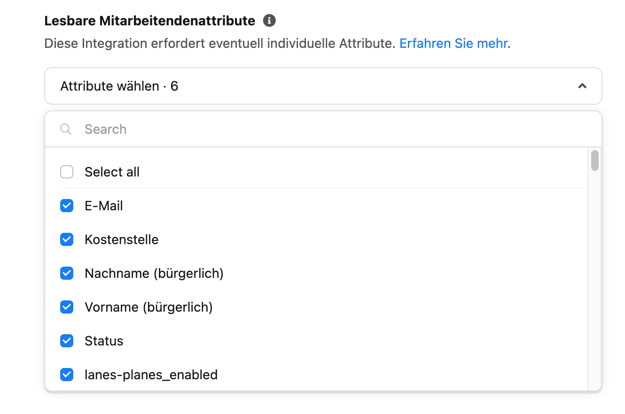The height and width of the screenshot is (414, 625).
Task: Toggle the Status attribute checkbox
Action: tap(67, 341)
